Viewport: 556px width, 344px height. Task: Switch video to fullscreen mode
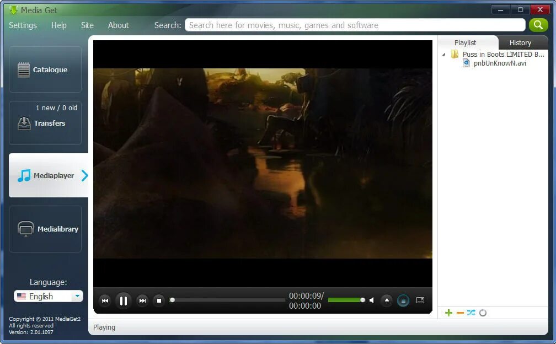420,300
